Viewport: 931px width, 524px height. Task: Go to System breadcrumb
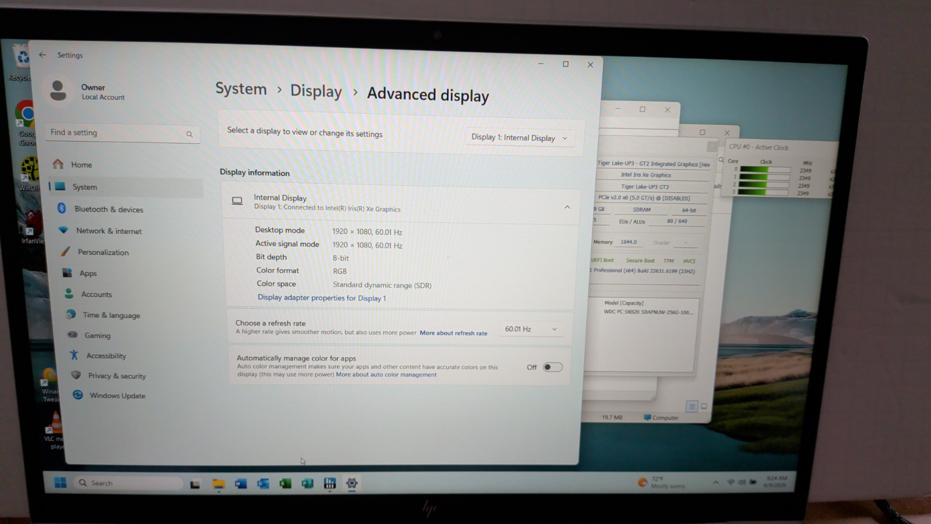click(241, 89)
